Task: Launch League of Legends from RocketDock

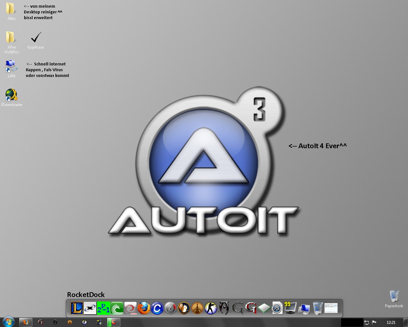Action: (x=76, y=308)
